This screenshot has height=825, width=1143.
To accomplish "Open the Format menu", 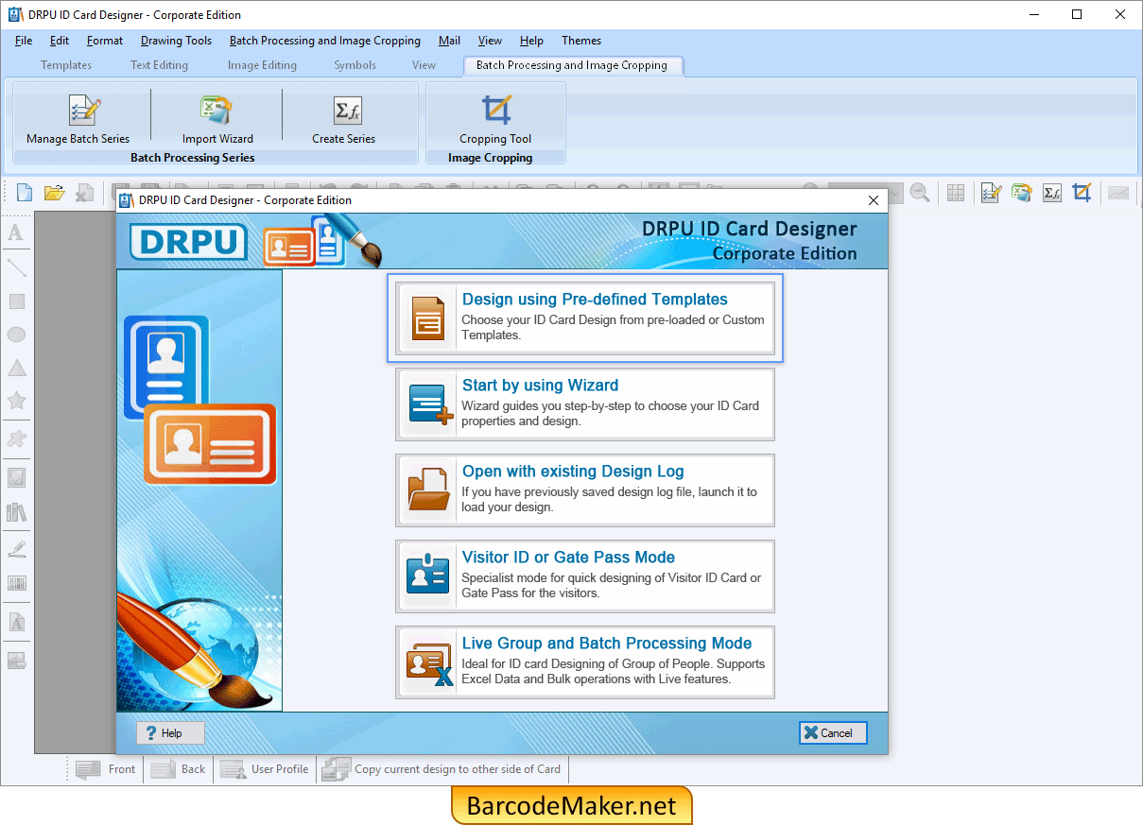I will 105,41.
